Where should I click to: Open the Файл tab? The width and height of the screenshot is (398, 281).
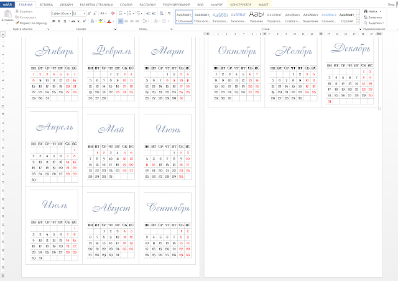pyautogui.click(x=7, y=4)
